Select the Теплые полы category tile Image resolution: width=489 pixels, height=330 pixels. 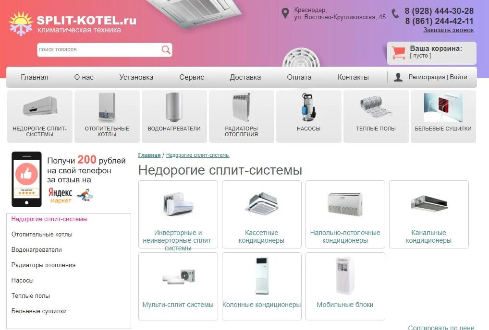[x=376, y=117]
